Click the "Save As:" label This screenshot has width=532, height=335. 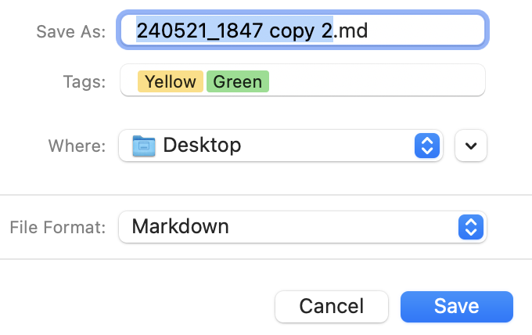point(70,31)
